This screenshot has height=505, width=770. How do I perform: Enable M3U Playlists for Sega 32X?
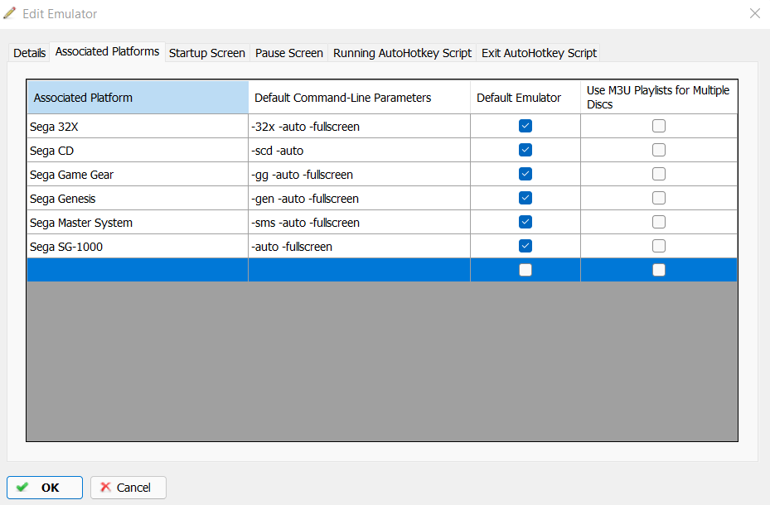(x=659, y=126)
